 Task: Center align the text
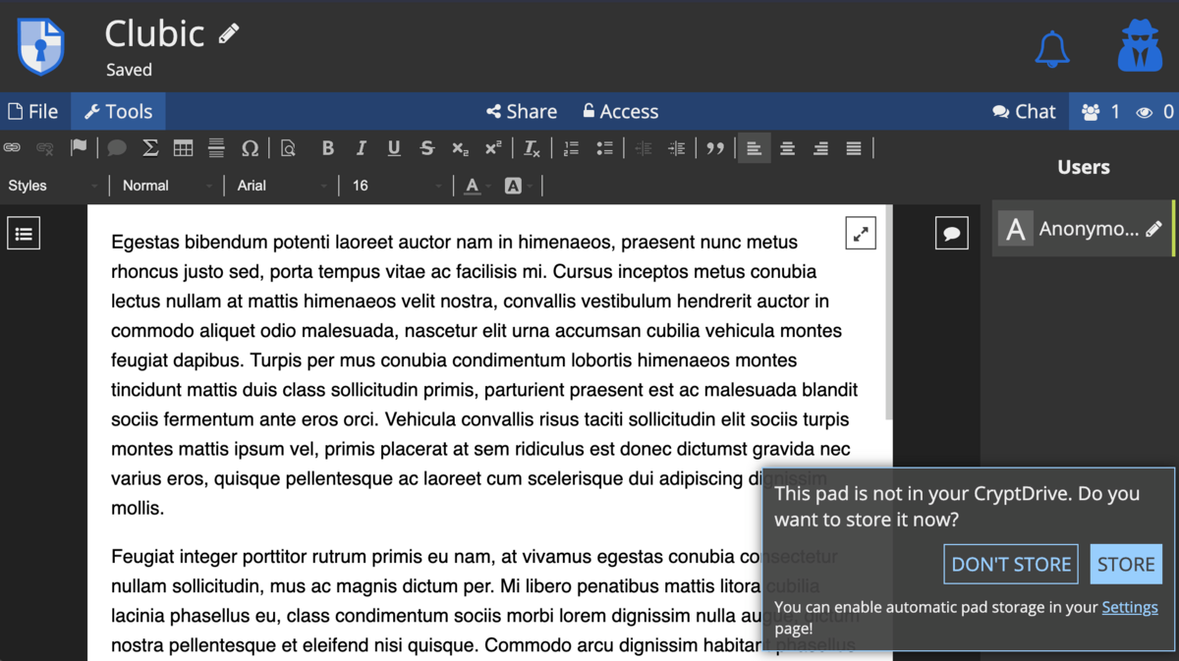pyautogui.click(x=787, y=148)
